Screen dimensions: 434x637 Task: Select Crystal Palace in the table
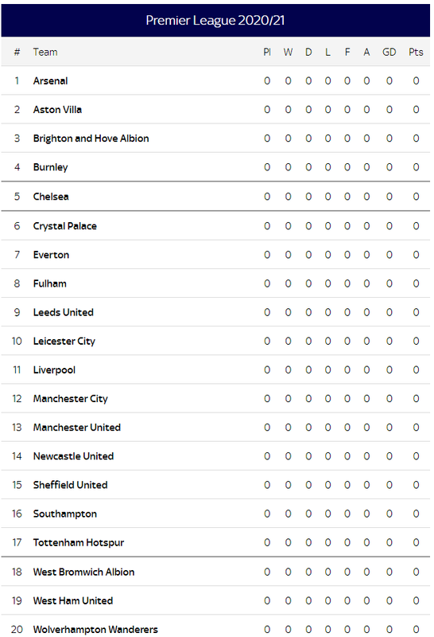coord(65,226)
